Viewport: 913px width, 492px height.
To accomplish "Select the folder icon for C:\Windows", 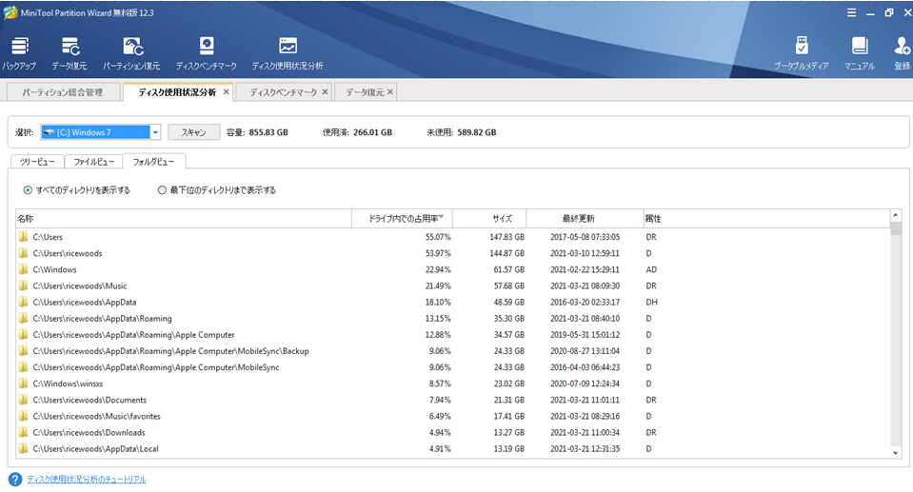I will click(x=23, y=269).
